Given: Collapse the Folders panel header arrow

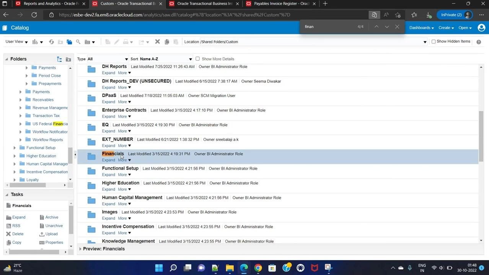Looking at the screenshot, I should [x=7, y=59].
